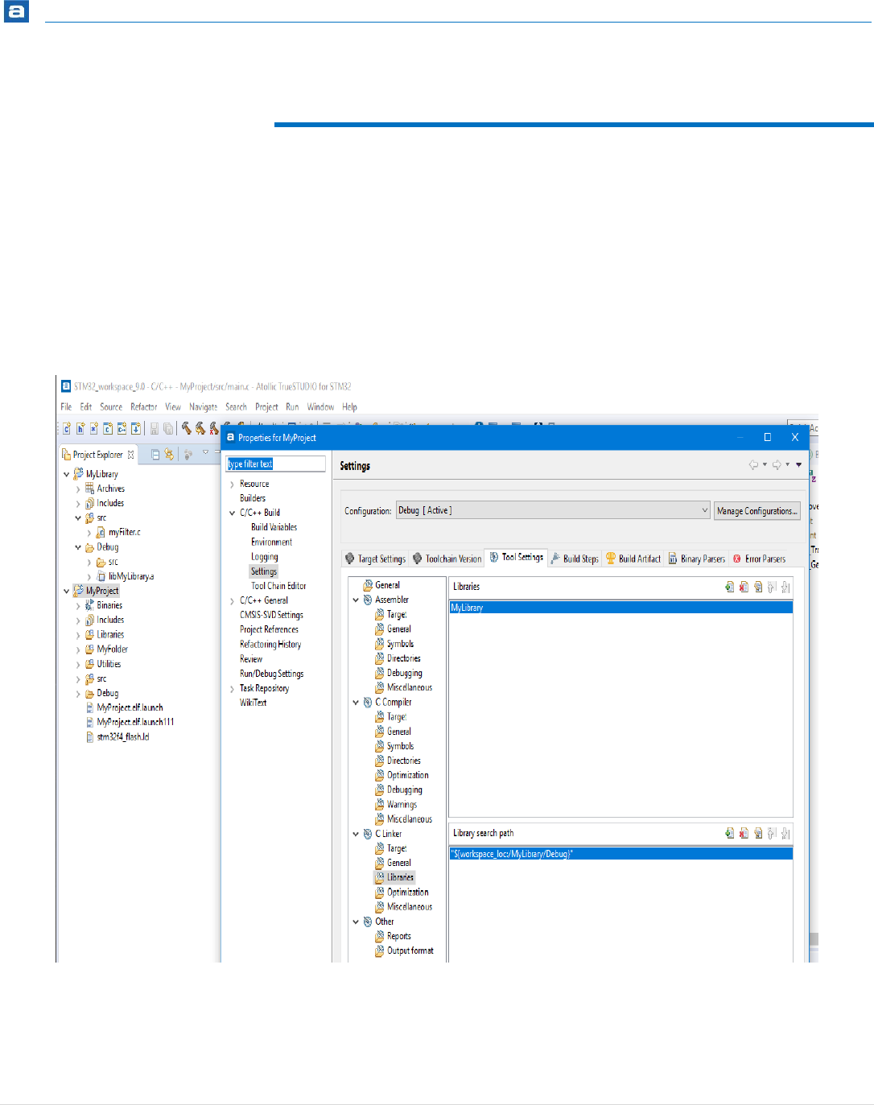Open the Project menu
The image size is (874, 1105).
tap(266, 407)
